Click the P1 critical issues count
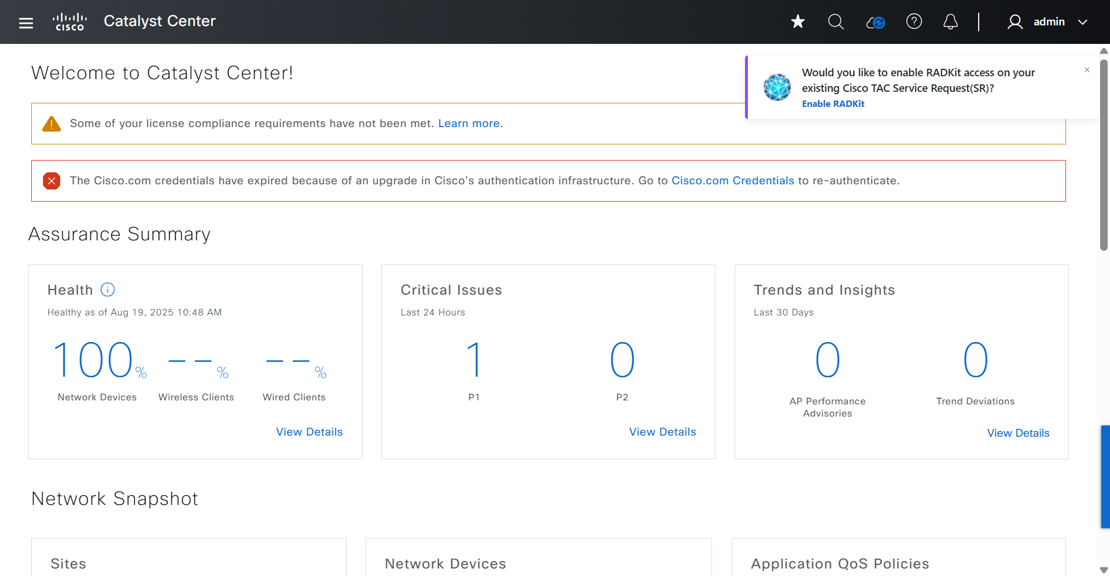Viewport: 1110px width, 576px height. tap(474, 360)
